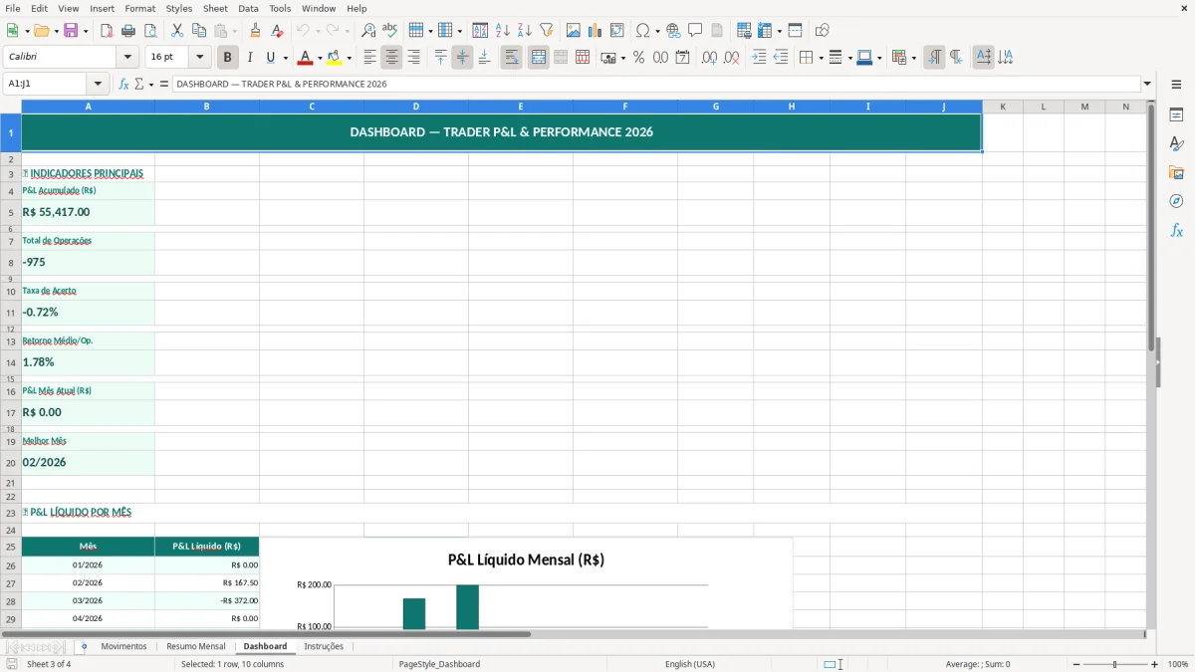1195x672 pixels.
Task: Insert a pivot table
Action: (x=617, y=31)
